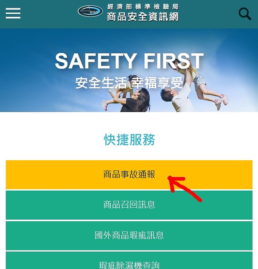Open the hamburger menu icon
The width and height of the screenshot is (258, 269).
click(13, 13)
